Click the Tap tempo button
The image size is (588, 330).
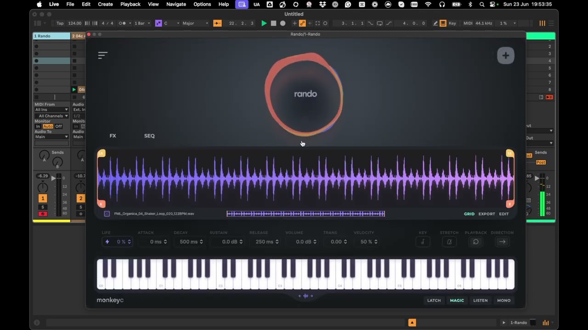pos(60,23)
